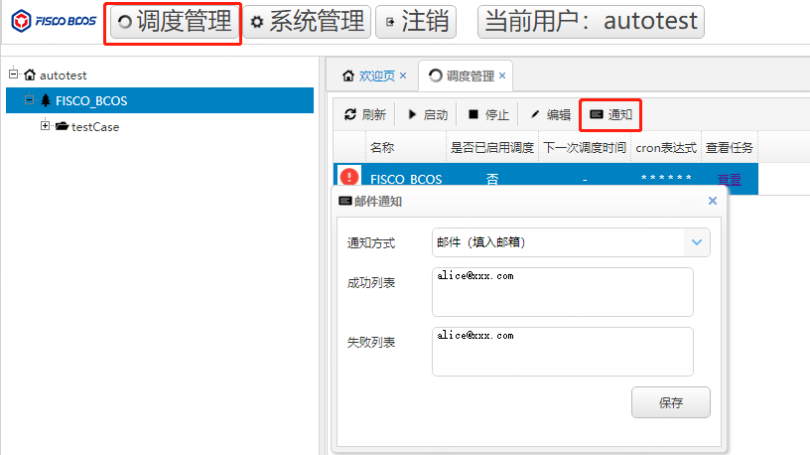Viewport: 810px width, 455px height.
Task: Click the 通知方式 combo box field
Action: pos(571,242)
